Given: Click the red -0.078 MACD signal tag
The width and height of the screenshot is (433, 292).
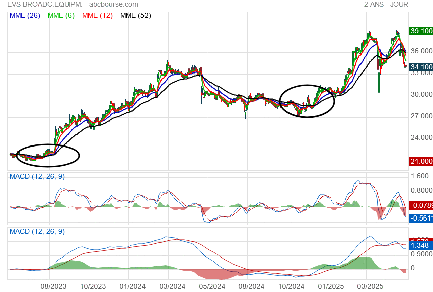Looking at the screenshot, I should (421, 205).
